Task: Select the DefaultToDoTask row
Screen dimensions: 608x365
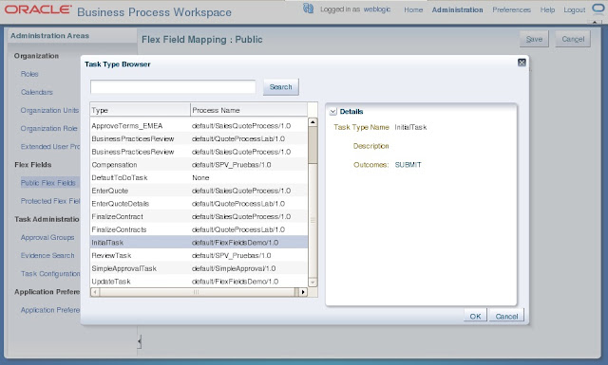Action: point(199,177)
